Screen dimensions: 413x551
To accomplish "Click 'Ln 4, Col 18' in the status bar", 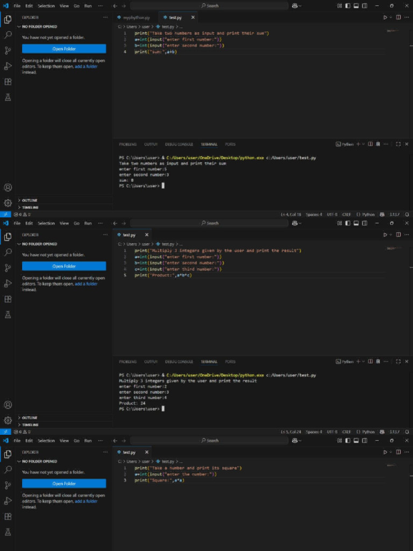I will pyautogui.click(x=291, y=214).
